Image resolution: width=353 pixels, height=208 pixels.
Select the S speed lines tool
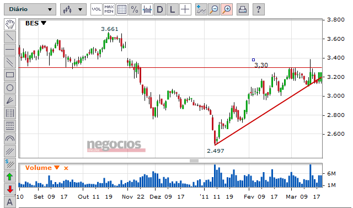pos(10,164)
